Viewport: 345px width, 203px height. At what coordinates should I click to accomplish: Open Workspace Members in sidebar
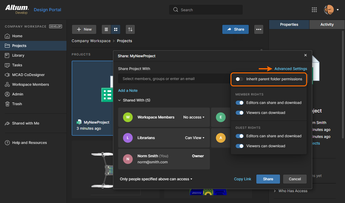tap(33, 84)
